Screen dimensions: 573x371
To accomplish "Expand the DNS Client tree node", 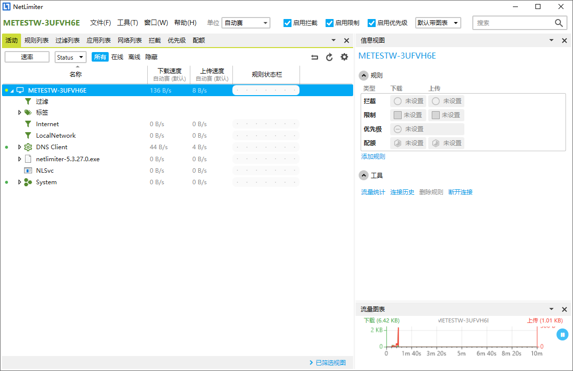I will tap(20, 147).
